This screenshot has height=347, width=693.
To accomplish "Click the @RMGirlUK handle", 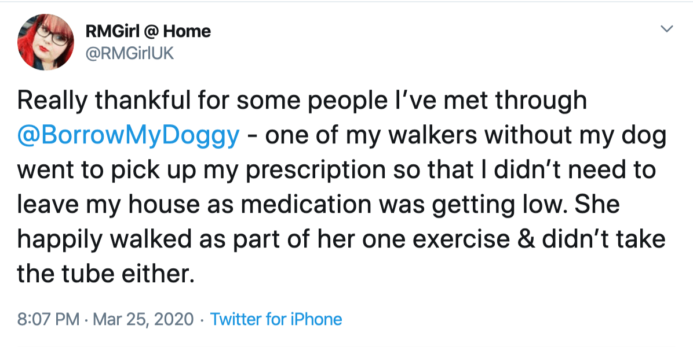I will pos(129,54).
